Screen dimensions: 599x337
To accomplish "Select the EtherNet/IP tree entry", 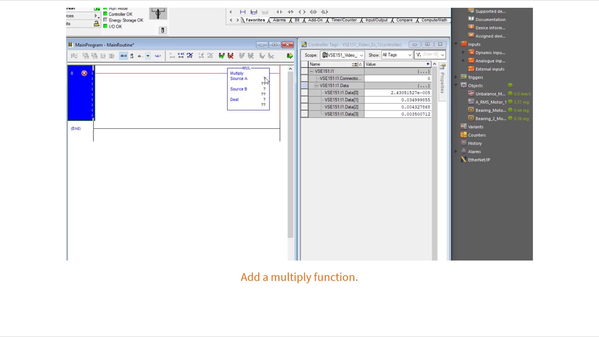I will tap(479, 160).
